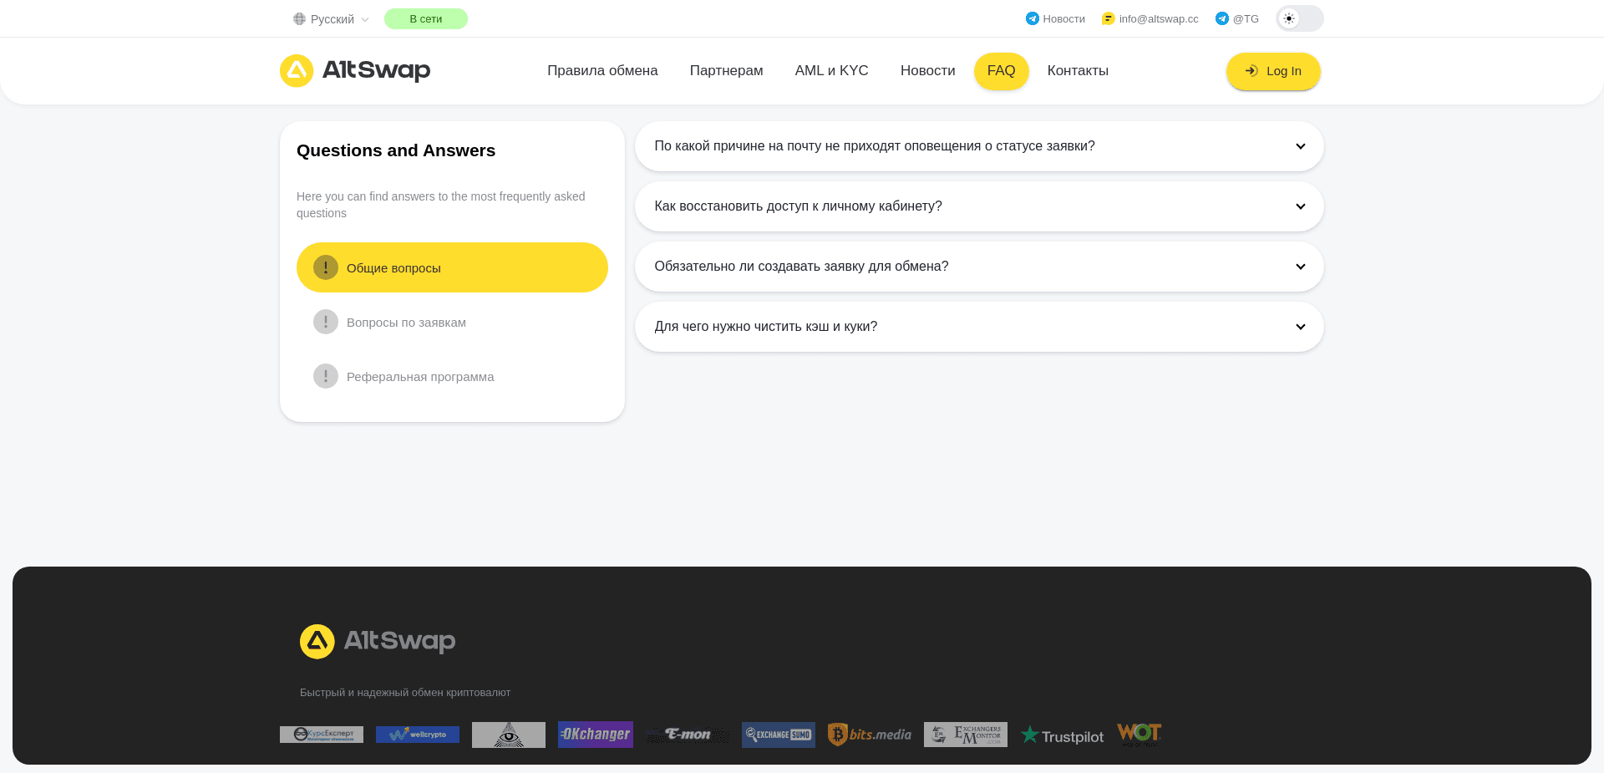The width and height of the screenshot is (1604, 773).
Task: Toggle the light/dark theme switch
Action: pos(1300,18)
